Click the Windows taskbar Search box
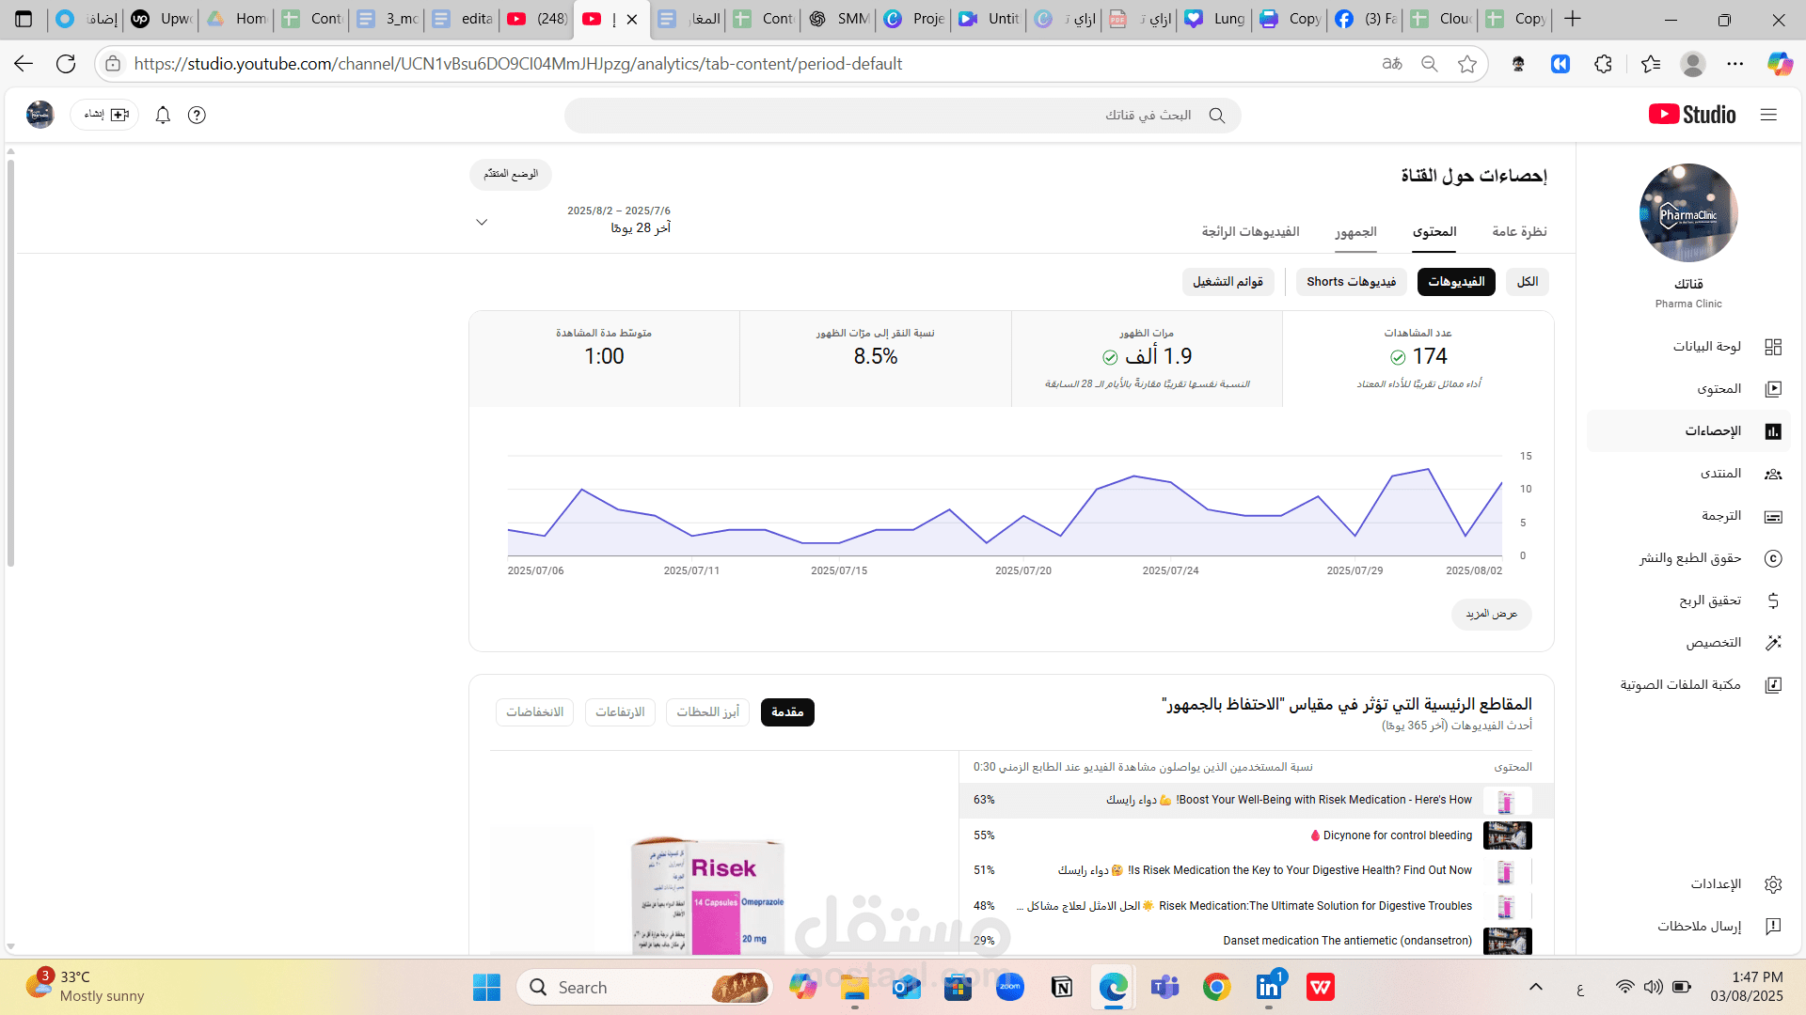Screen dimensions: 1806x1015 point(644,987)
